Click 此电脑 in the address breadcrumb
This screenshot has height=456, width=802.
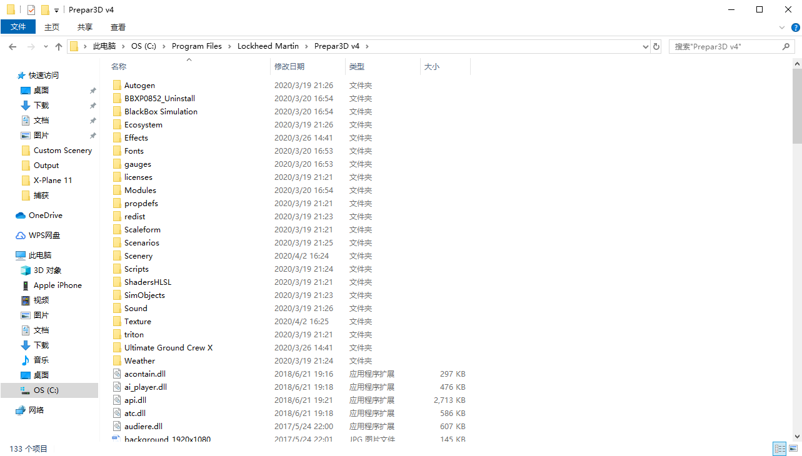coord(104,46)
